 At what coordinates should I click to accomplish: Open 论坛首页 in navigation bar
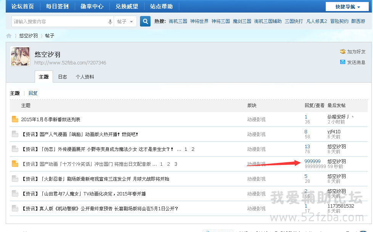coord(23,6)
